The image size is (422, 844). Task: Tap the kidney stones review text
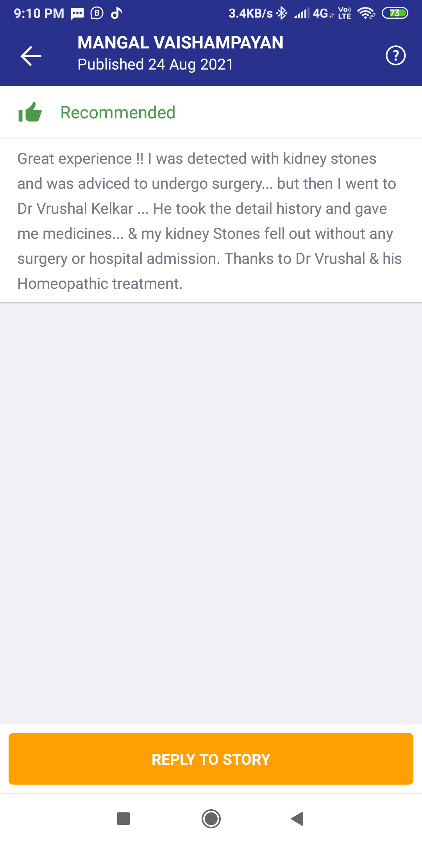(210, 221)
